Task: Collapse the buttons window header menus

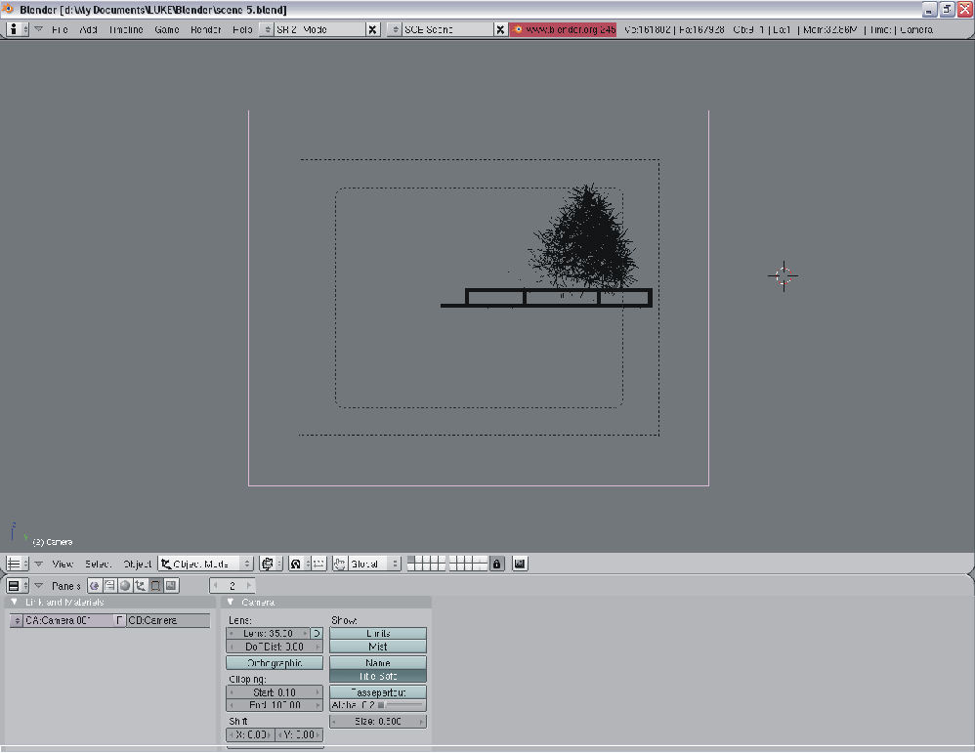Action: point(38,586)
